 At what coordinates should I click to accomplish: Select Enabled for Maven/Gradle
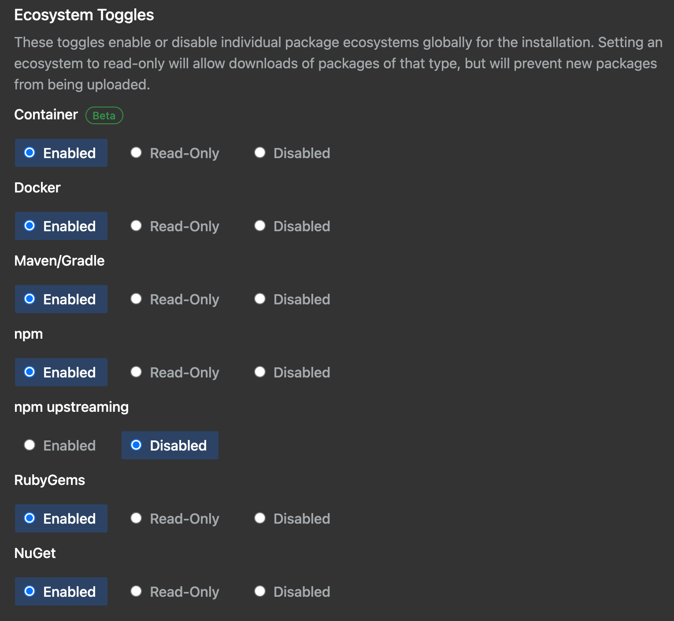[x=61, y=299]
